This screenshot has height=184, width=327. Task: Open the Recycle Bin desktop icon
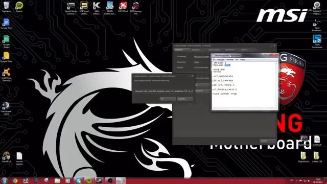(6, 7)
